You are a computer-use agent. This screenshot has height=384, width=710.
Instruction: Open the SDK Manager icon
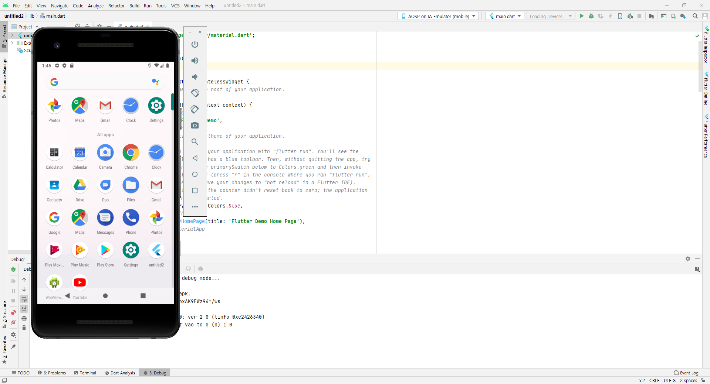point(683,16)
